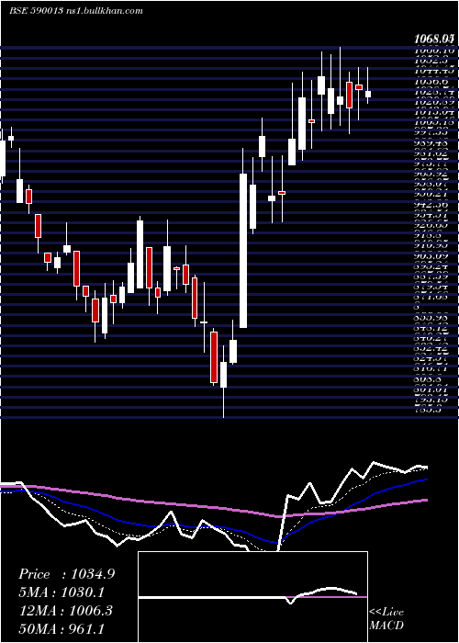Click the lowest white candle with long lower wick

click(x=223, y=375)
